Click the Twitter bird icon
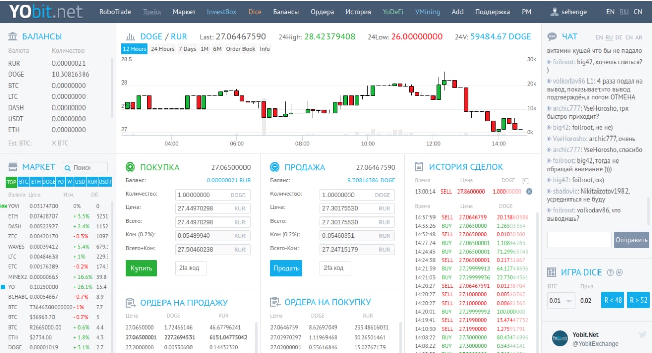 click(643, 335)
